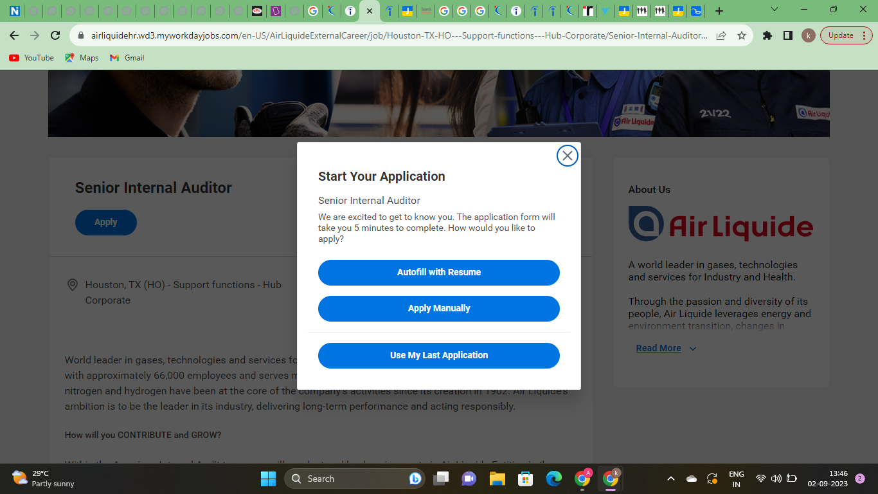The image size is (878, 494).
Task: Open clock and date 13:46
Action: tap(828, 479)
